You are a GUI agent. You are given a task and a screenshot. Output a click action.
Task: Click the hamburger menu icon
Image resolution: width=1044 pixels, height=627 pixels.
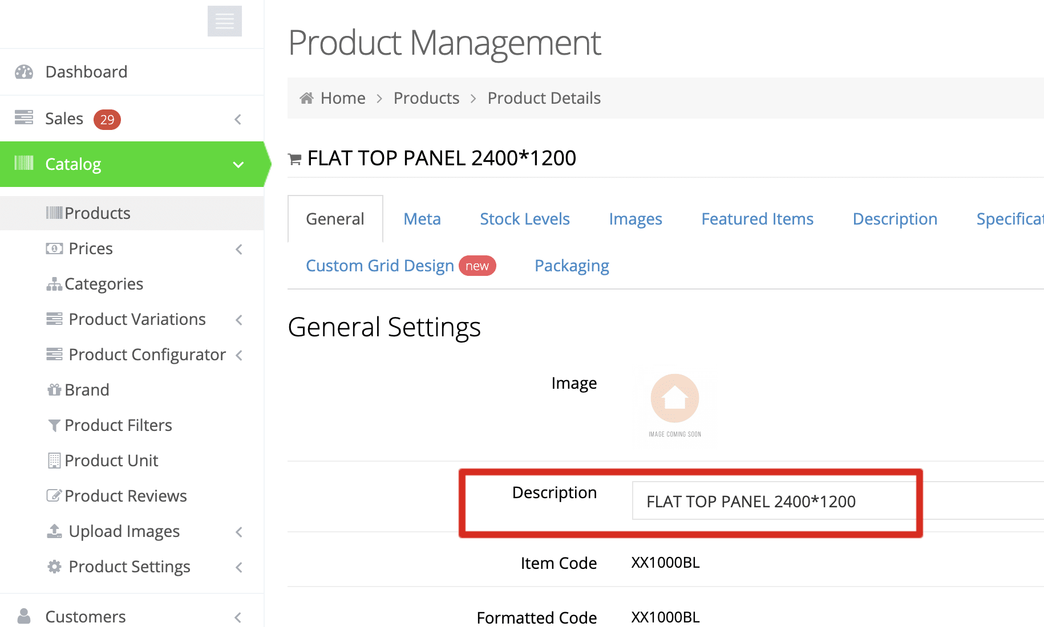pos(224,21)
